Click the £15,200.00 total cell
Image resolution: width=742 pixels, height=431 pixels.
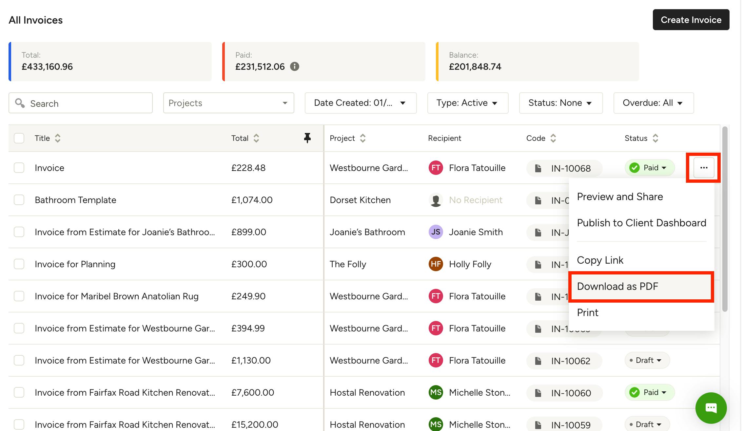coord(255,424)
